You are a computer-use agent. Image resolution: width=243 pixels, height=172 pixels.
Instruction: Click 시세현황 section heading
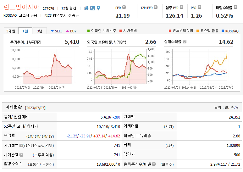coord(14,107)
